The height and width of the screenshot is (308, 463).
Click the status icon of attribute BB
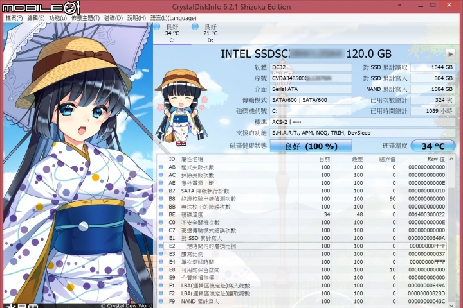[161, 207]
